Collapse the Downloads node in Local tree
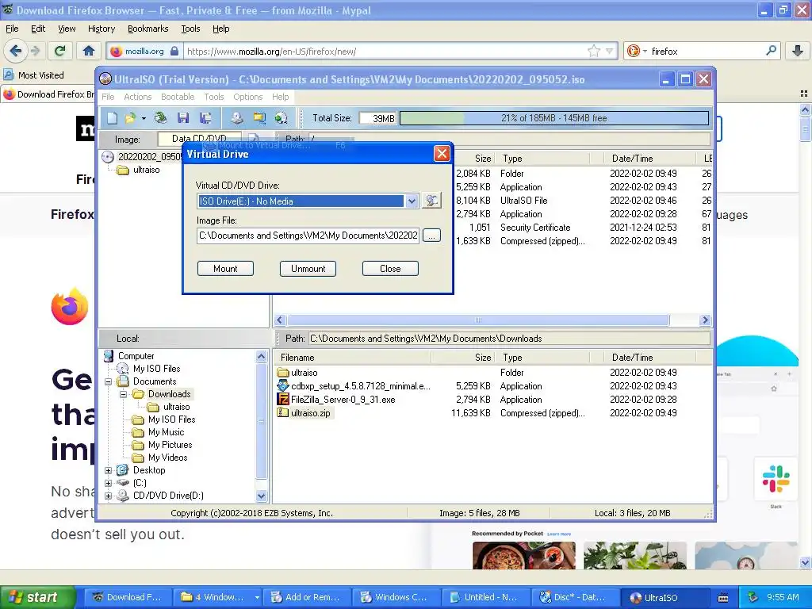Screen dimensions: 812x609 pos(123,395)
